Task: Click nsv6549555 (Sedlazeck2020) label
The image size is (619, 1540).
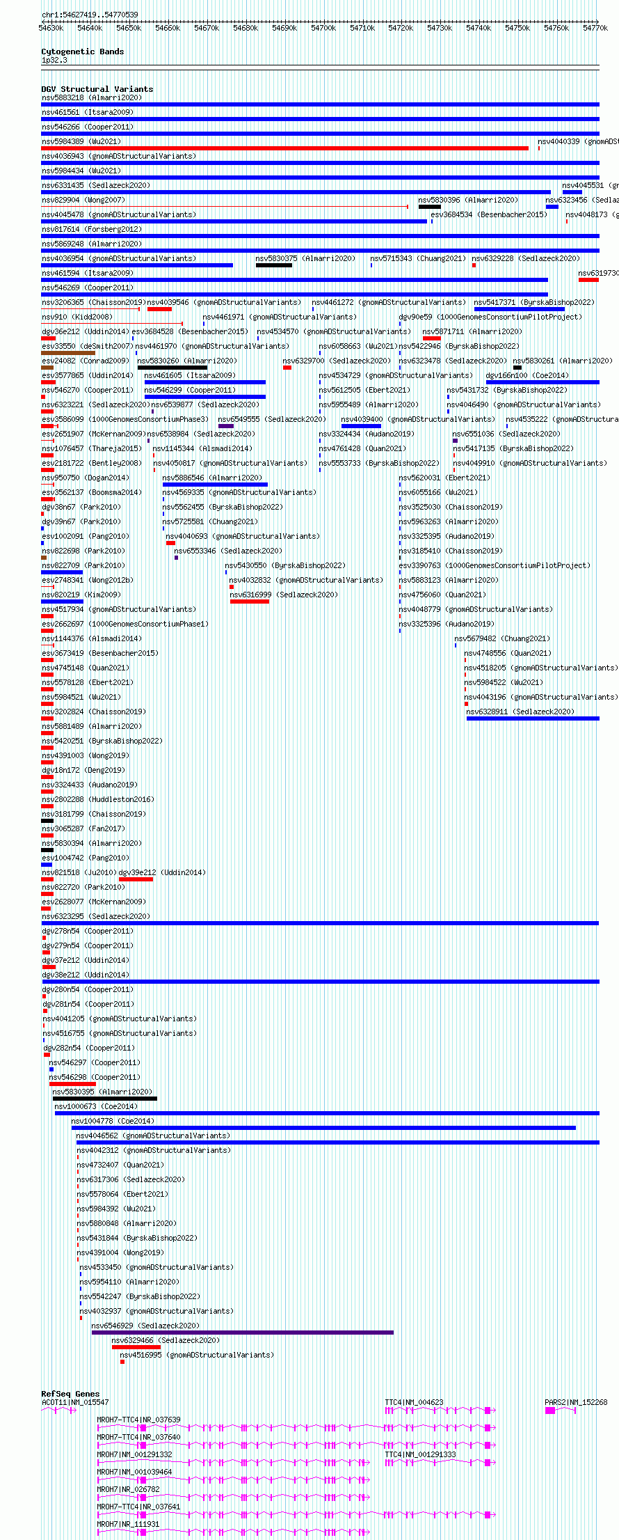Action: [271, 419]
